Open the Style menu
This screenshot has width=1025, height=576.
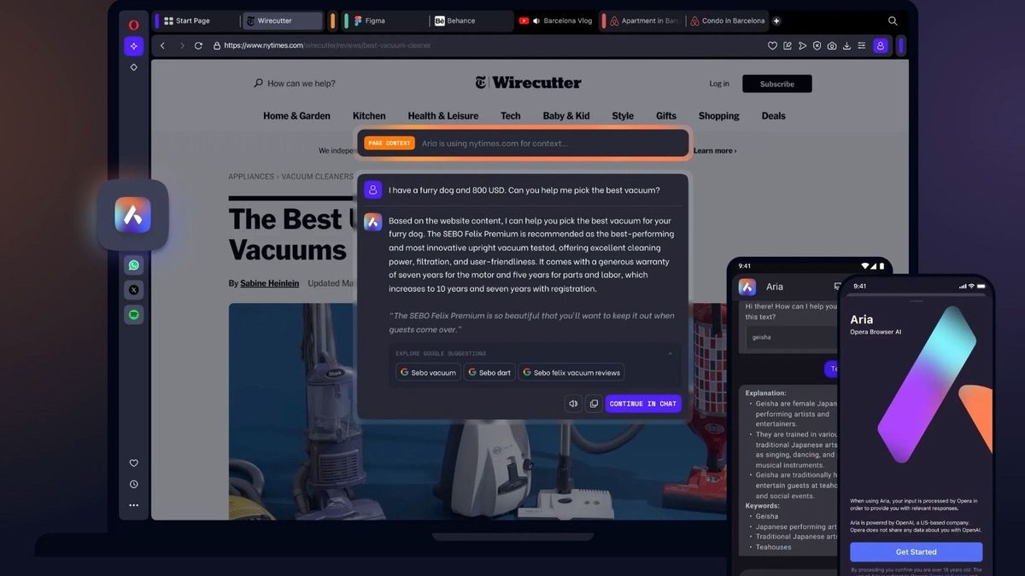(623, 116)
